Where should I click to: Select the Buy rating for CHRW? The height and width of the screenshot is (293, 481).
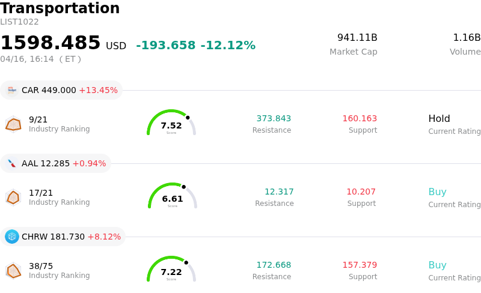point(437,265)
